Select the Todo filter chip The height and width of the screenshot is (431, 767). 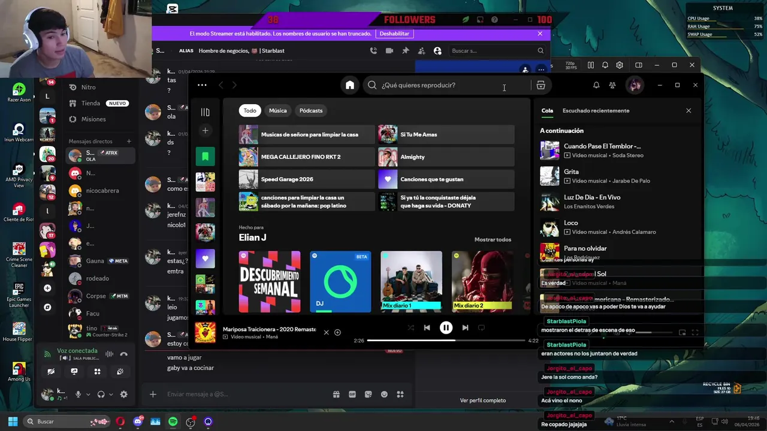click(x=250, y=111)
